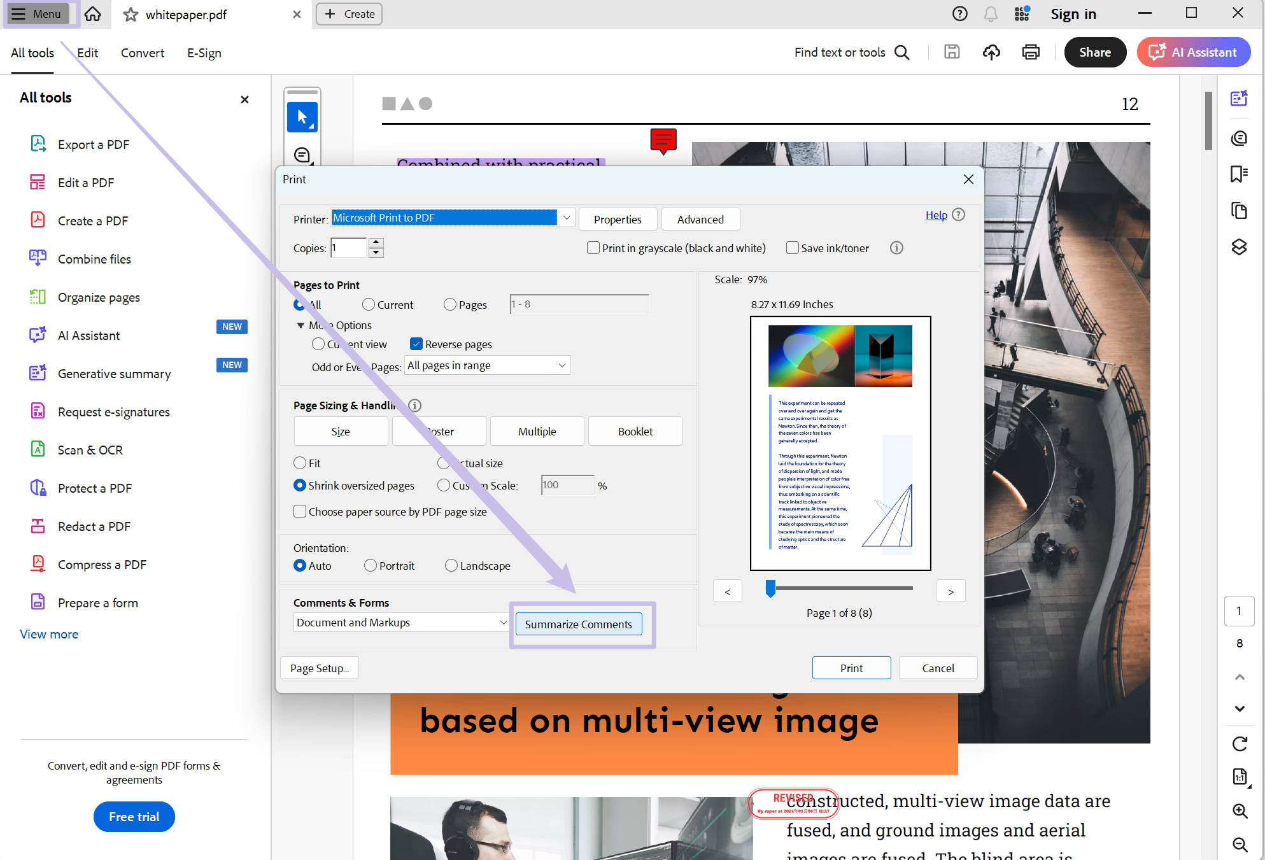Viewport: 1265px width, 860px height.
Task: Switch to the E-Sign tab
Action: (x=204, y=53)
